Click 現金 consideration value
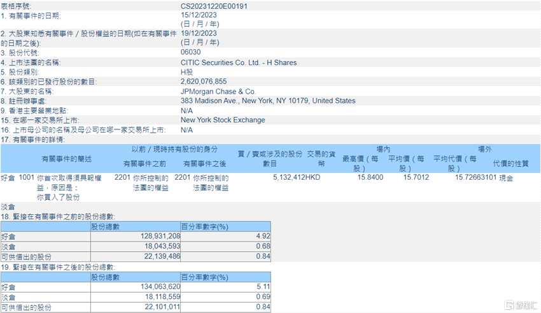 [506, 178]
